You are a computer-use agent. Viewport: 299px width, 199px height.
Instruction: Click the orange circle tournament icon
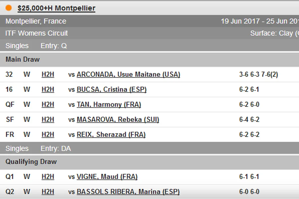coord(9,8)
